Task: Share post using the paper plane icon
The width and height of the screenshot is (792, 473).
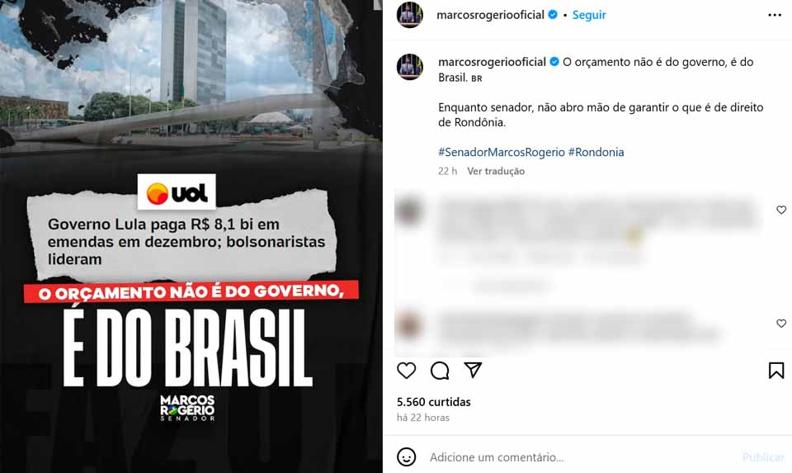Action: coord(473,370)
